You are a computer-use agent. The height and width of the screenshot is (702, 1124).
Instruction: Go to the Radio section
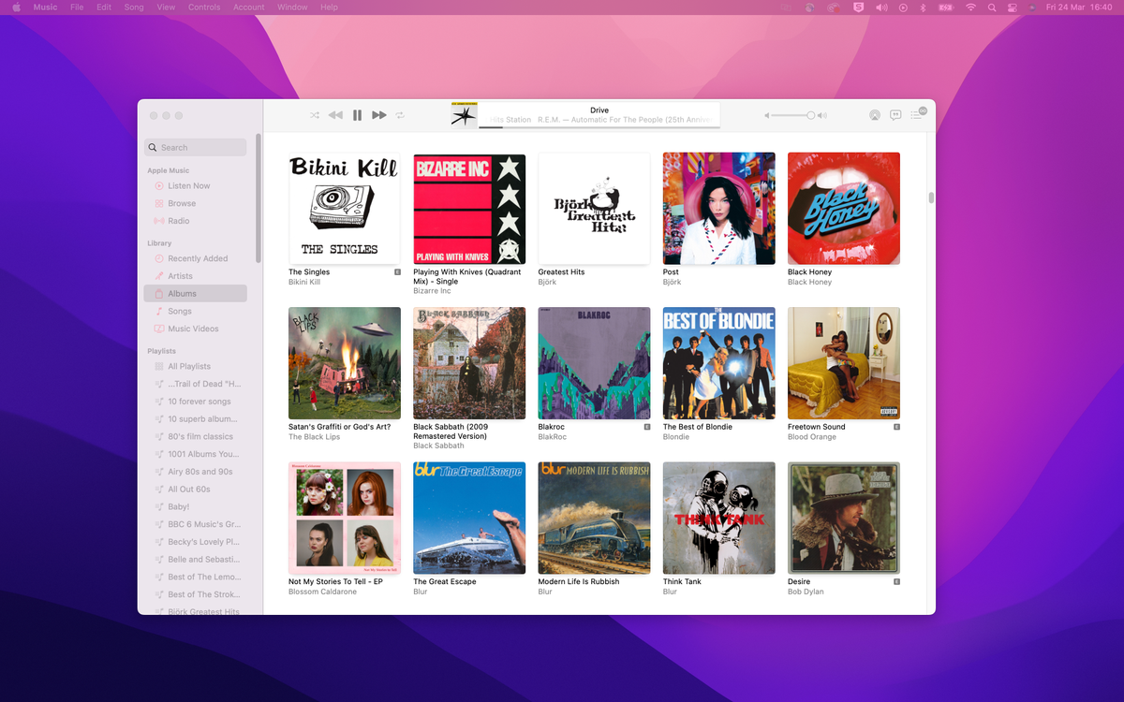click(x=178, y=221)
